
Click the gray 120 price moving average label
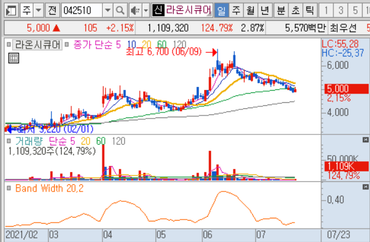(x=179, y=44)
